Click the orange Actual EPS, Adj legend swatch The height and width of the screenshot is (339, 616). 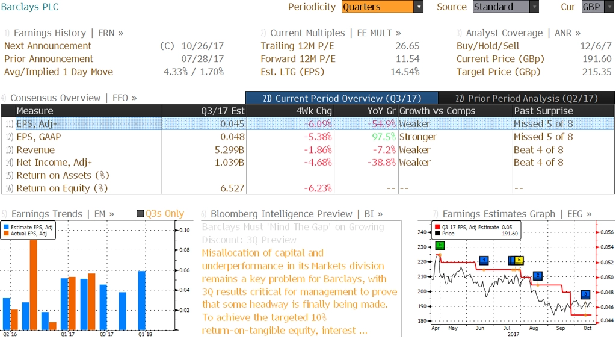[x=6, y=234]
